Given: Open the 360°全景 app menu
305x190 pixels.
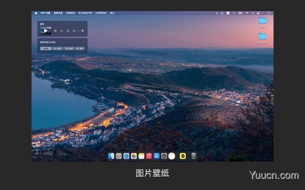Looking at the screenshot, I should 45,13.
